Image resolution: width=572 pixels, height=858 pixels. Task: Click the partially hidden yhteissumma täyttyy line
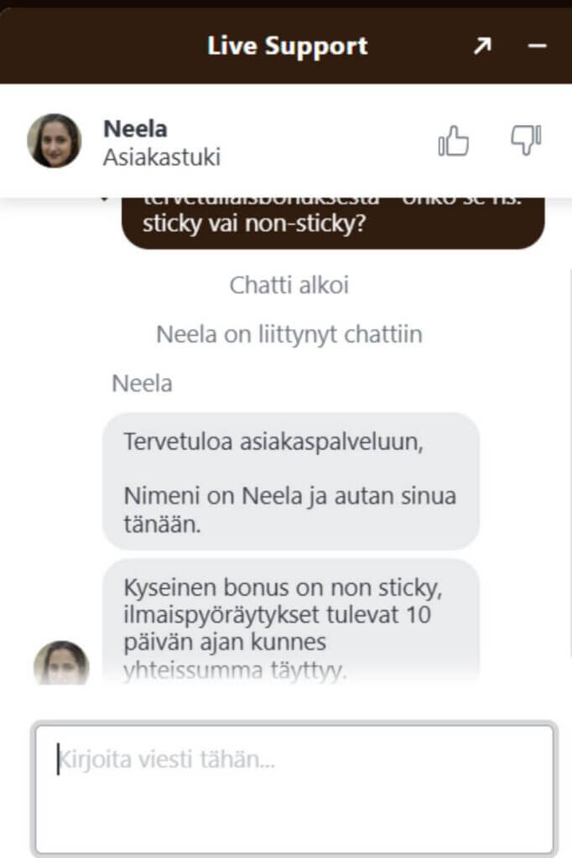[236, 670]
